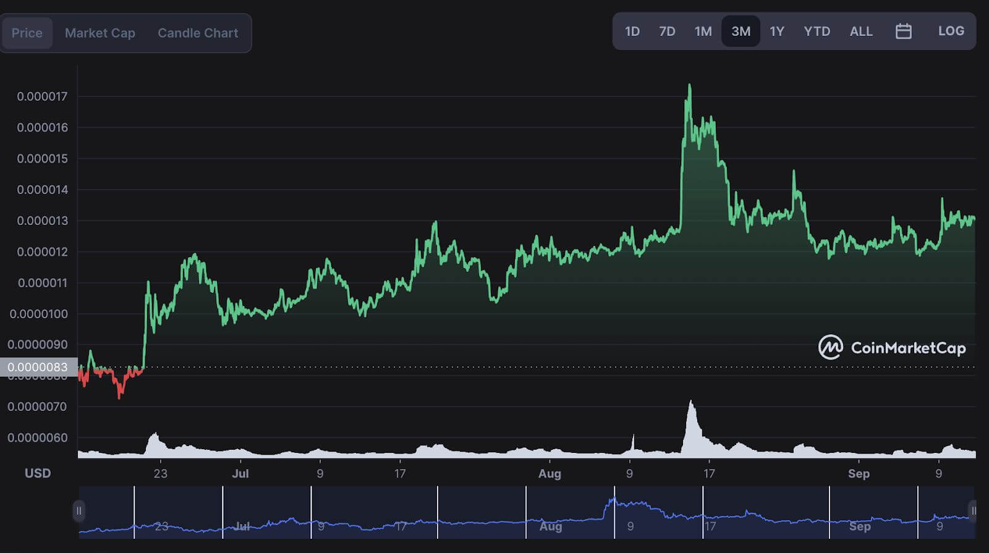This screenshot has height=553, width=989.
Task: Switch to the Market Cap tab
Action: [x=100, y=33]
